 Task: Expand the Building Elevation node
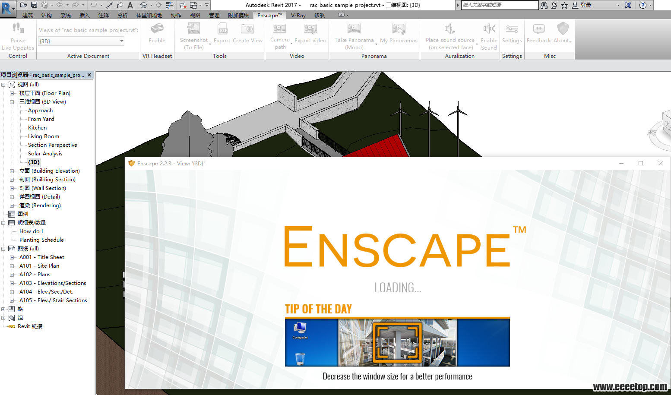[12, 171]
